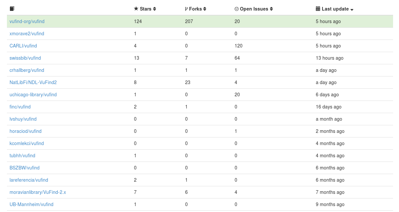
Task: Click the star icon beside Stars
Action: point(136,9)
